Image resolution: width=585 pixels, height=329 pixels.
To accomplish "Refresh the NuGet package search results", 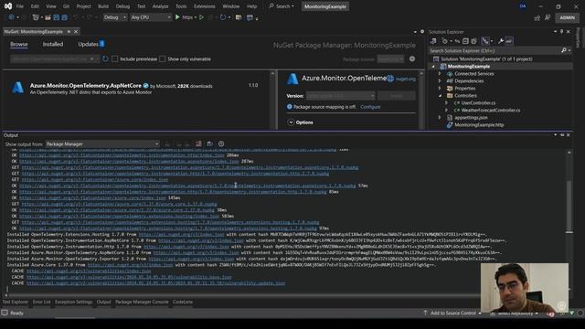I will point(105,58).
